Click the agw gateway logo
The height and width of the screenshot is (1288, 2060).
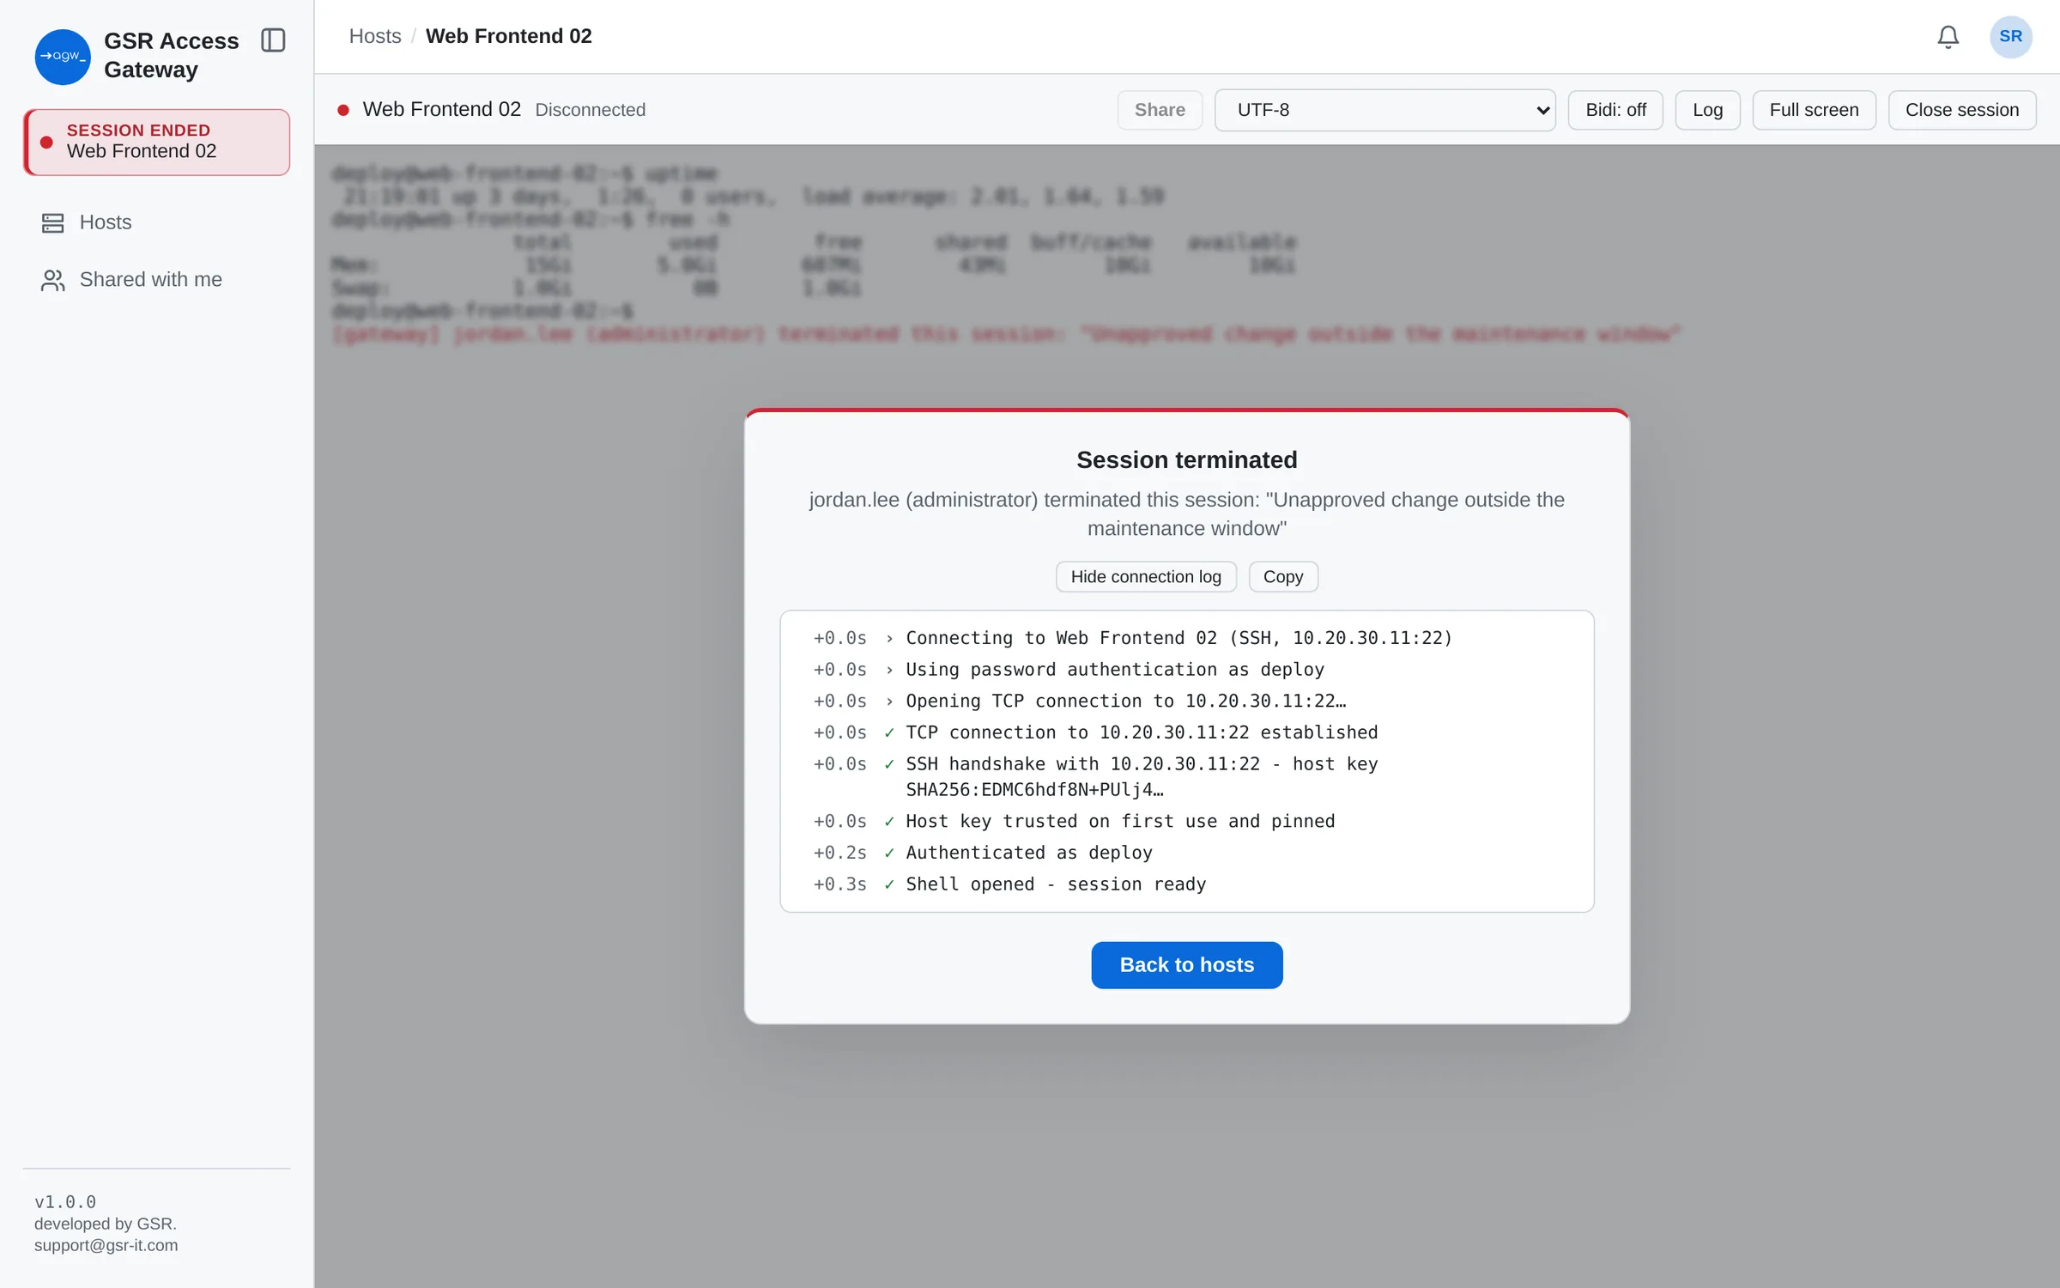tap(63, 57)
